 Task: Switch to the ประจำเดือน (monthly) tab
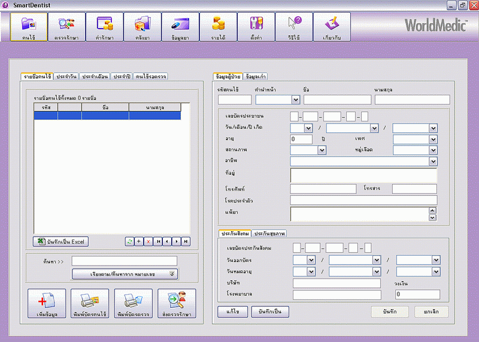tap(95, 77)
